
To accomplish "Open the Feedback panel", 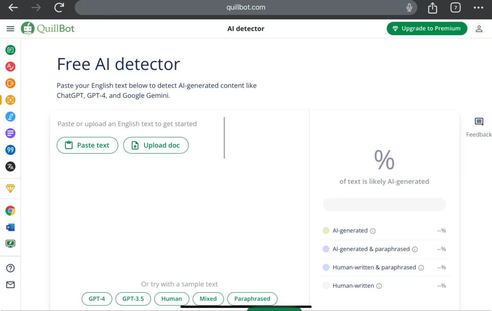I will tap(479, 128).
